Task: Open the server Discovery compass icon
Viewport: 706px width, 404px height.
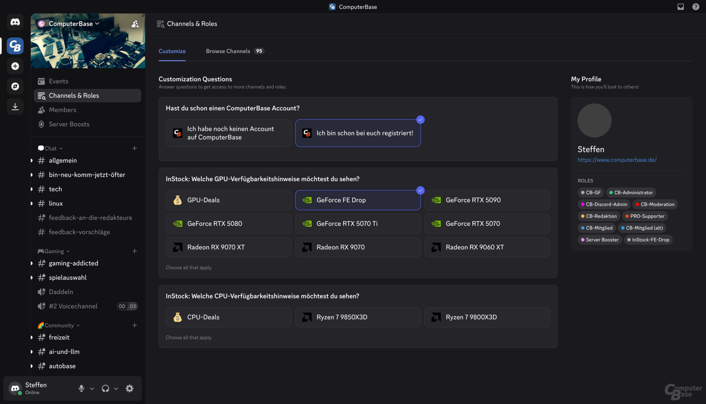Action: (x=15, y=86)
